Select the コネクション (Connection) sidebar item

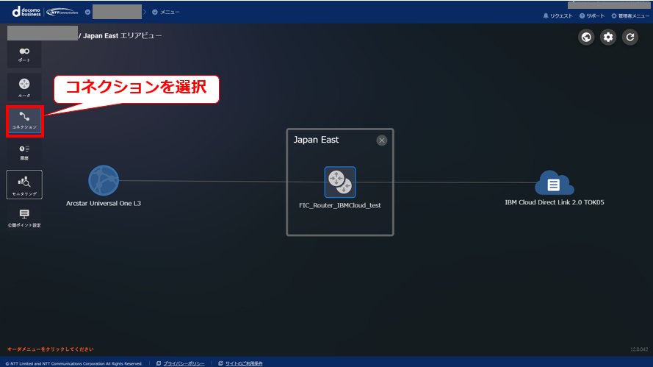click(24, 121)
